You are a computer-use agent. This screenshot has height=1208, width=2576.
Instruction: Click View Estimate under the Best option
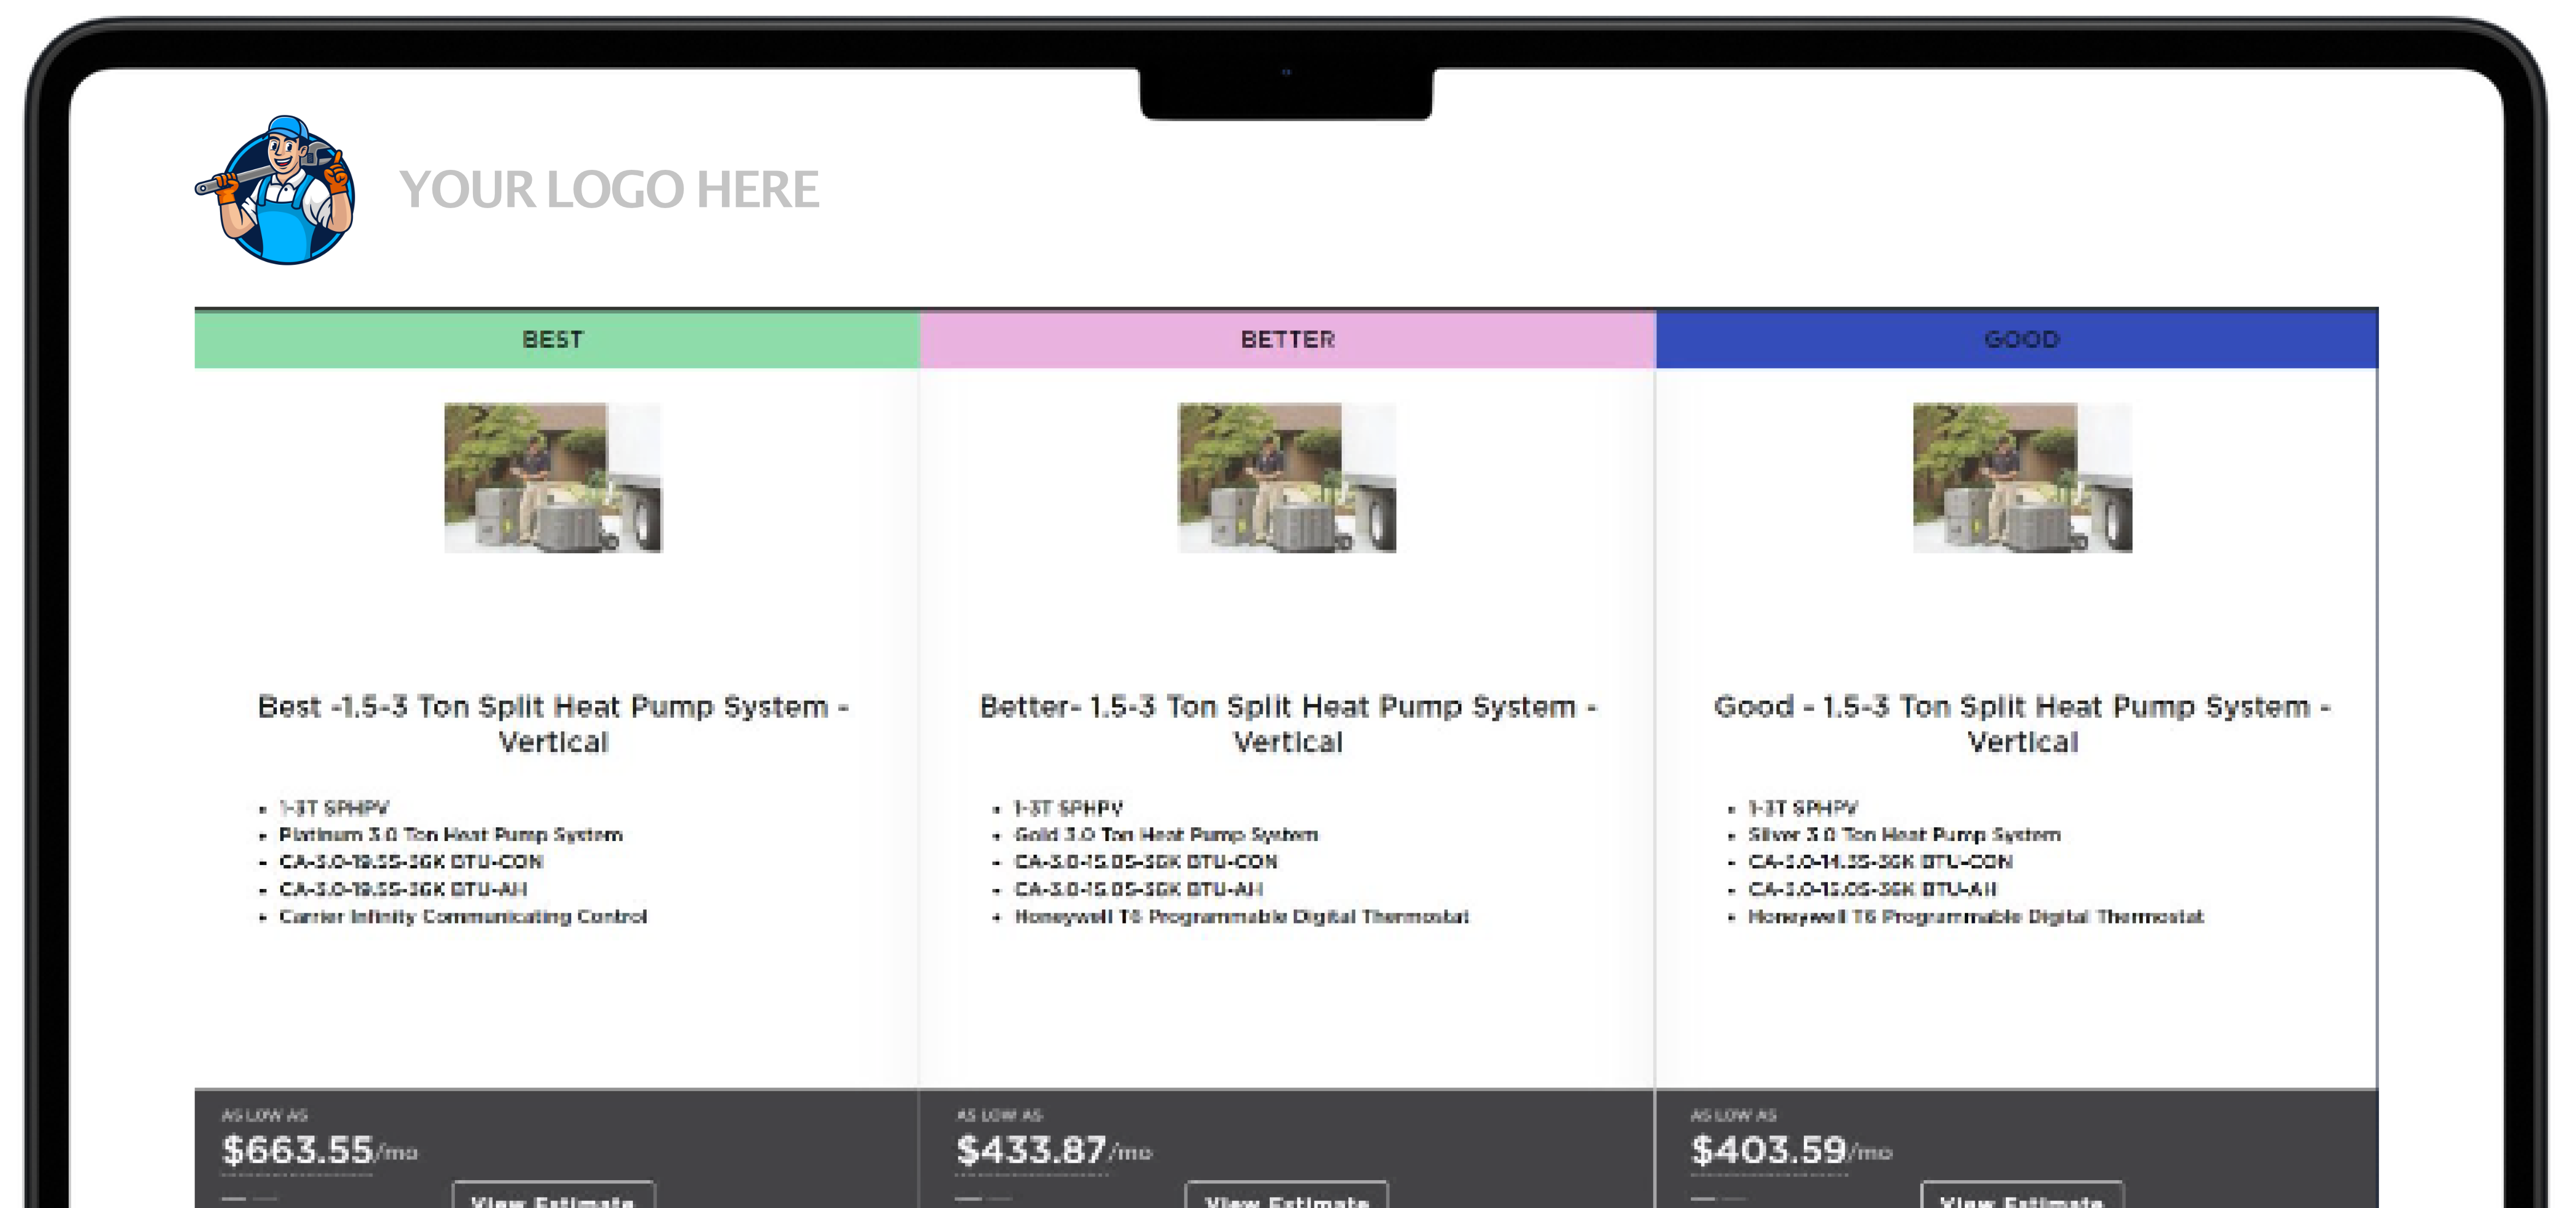tap(554, 1196)
